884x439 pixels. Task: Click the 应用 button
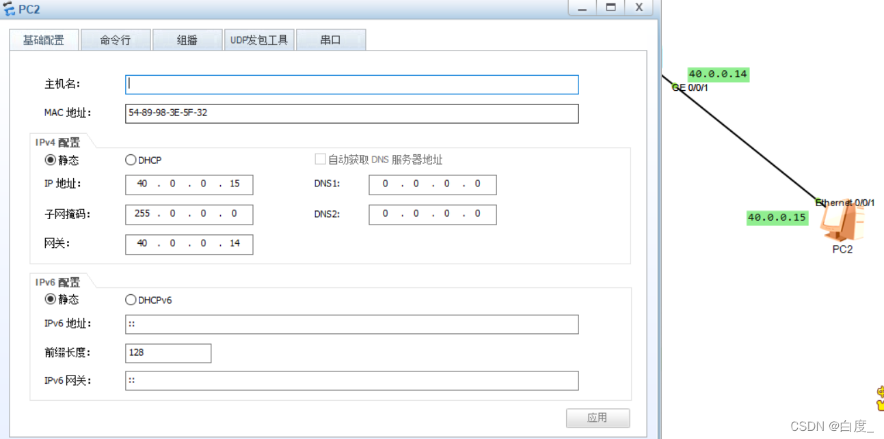pos(598,418)
